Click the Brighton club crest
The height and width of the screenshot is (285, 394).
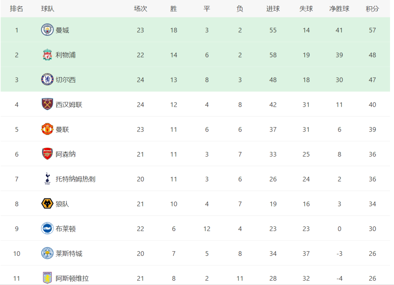coord(47,228)
